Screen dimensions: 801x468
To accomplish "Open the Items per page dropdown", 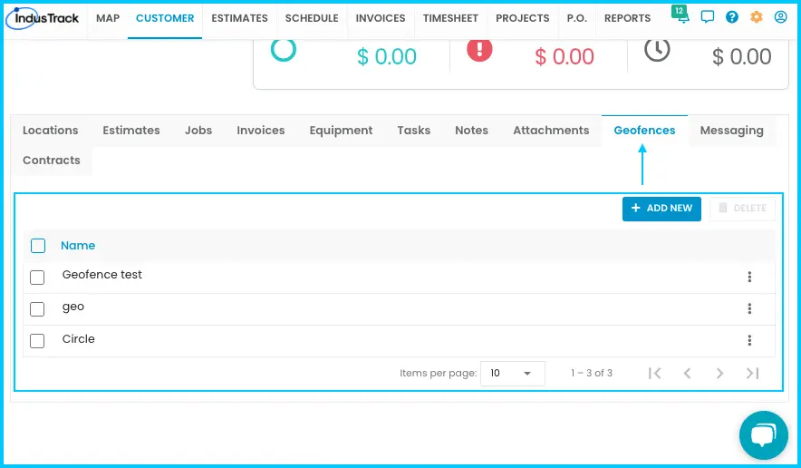I will (x=512, y=374).
